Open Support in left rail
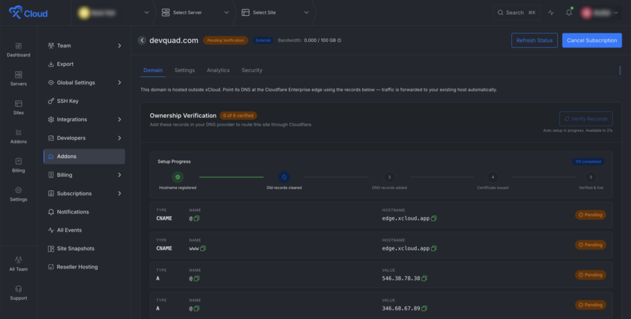 18,293
